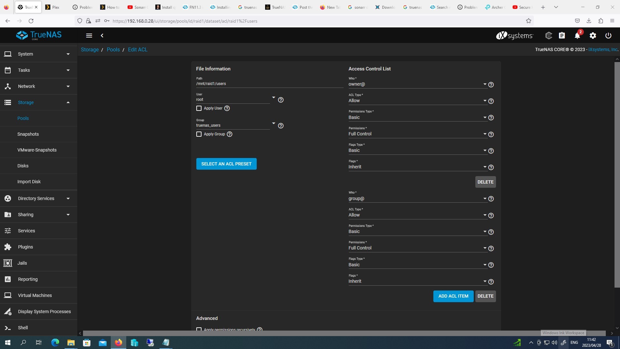Open File Explorer from taskbar
Viewport: 620px width, 349px height.
click(x=71, y=343)
